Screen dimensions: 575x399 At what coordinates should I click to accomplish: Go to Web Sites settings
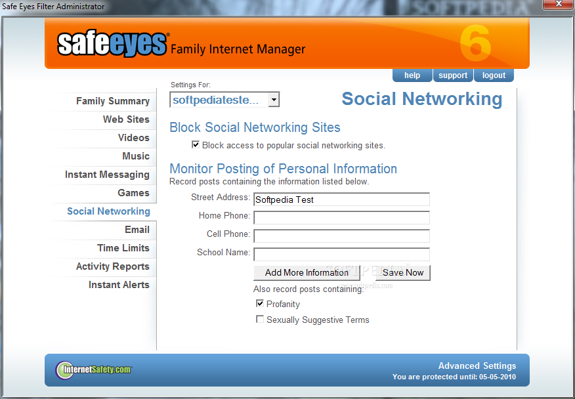[x=126, y=119]
